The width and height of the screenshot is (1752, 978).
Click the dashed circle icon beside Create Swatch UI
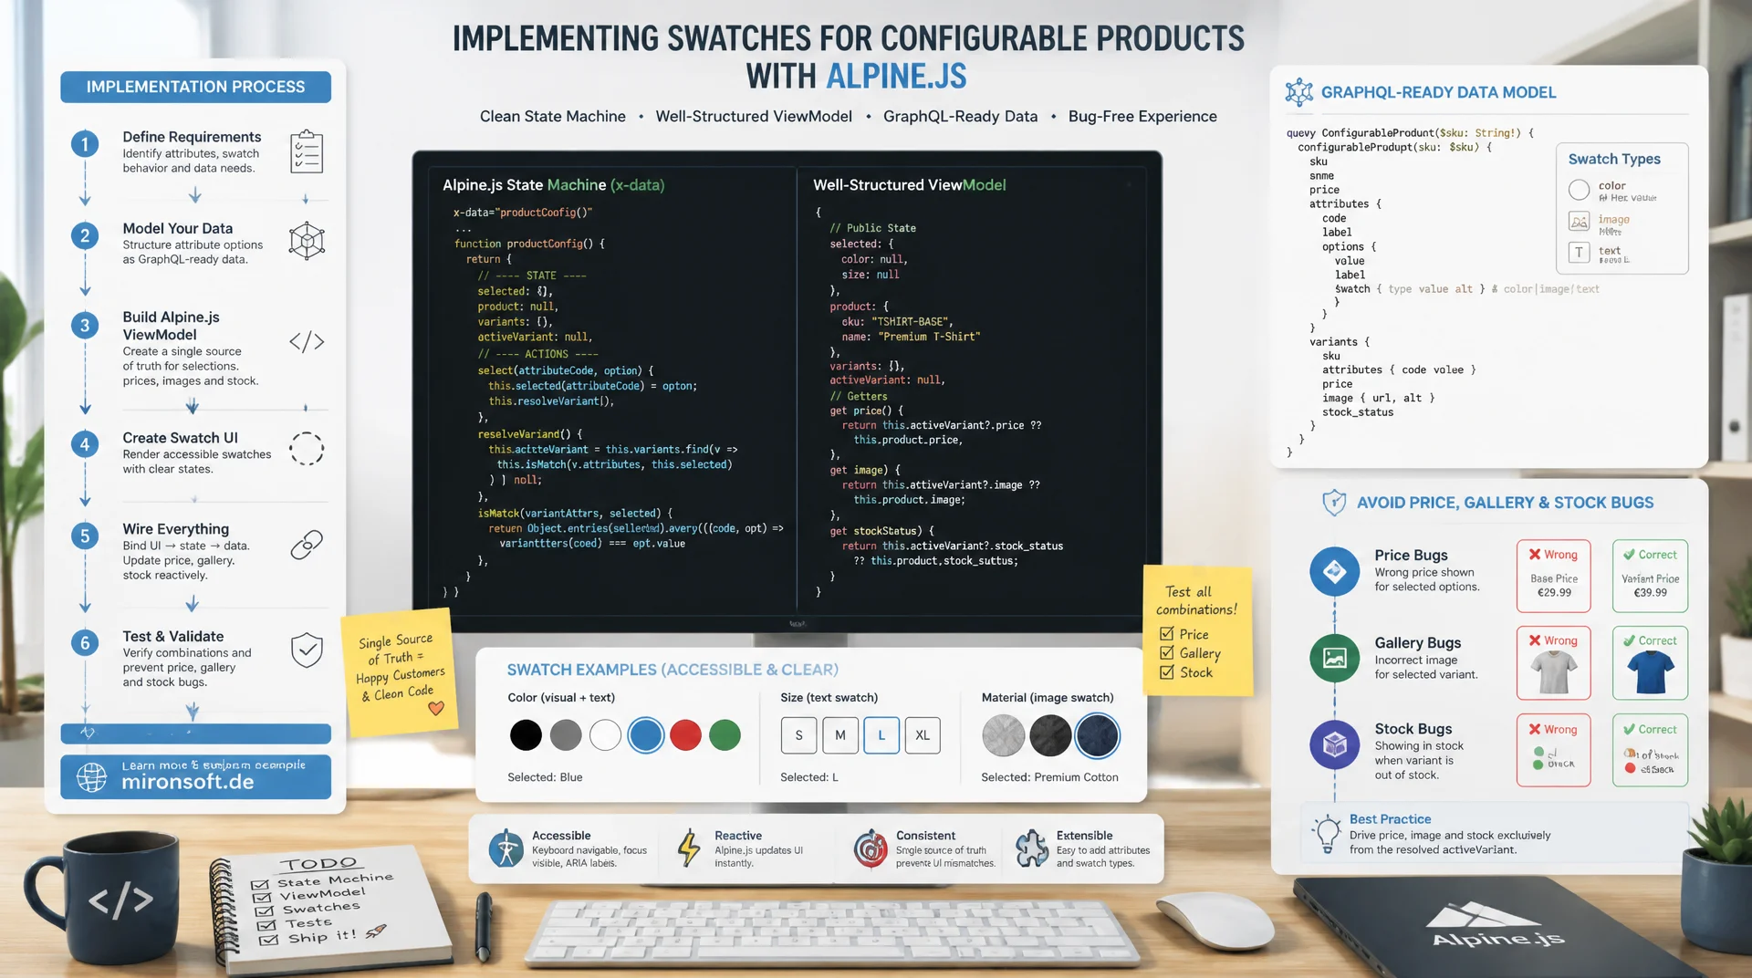coord(307,449)
